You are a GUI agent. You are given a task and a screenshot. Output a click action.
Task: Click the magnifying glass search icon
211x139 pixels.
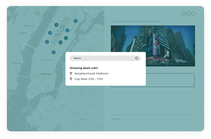(x=136, y=58)
